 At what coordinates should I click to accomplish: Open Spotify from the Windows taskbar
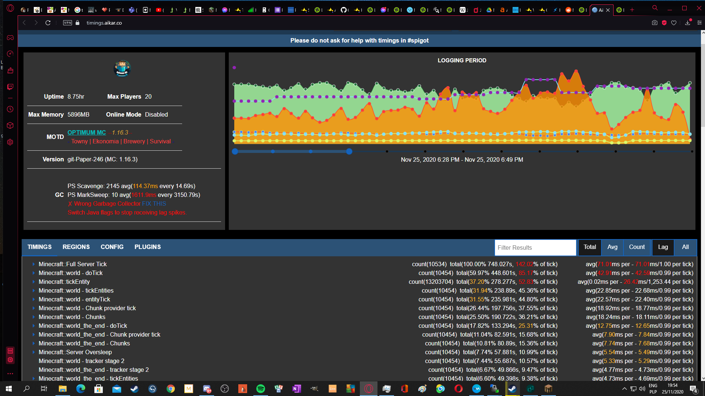click(260, 389)
